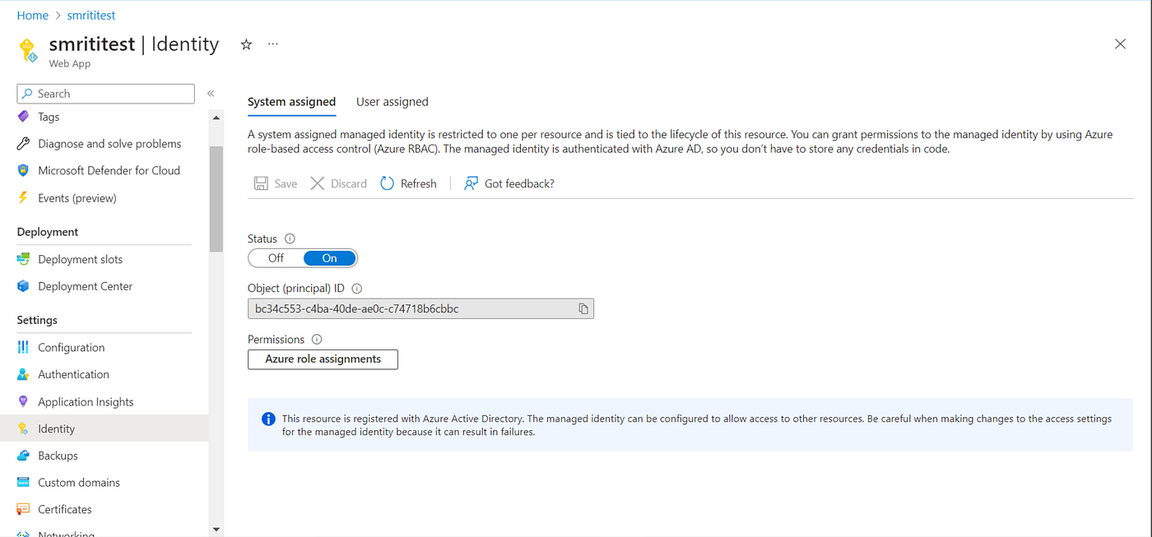
Task: Click the Tags text label
Action: click(x=49, y=117)
